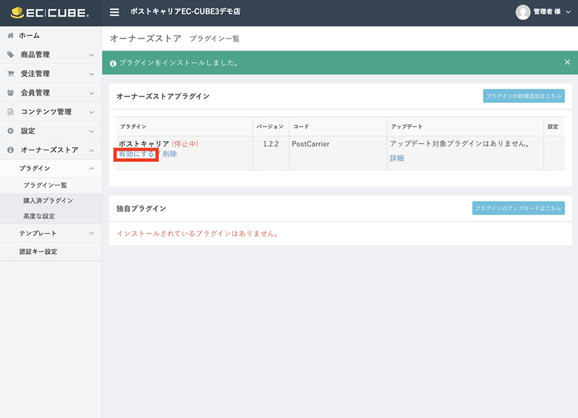
Task: Collapse the プラグイン submenu chevron
Action: click(91, 169)
